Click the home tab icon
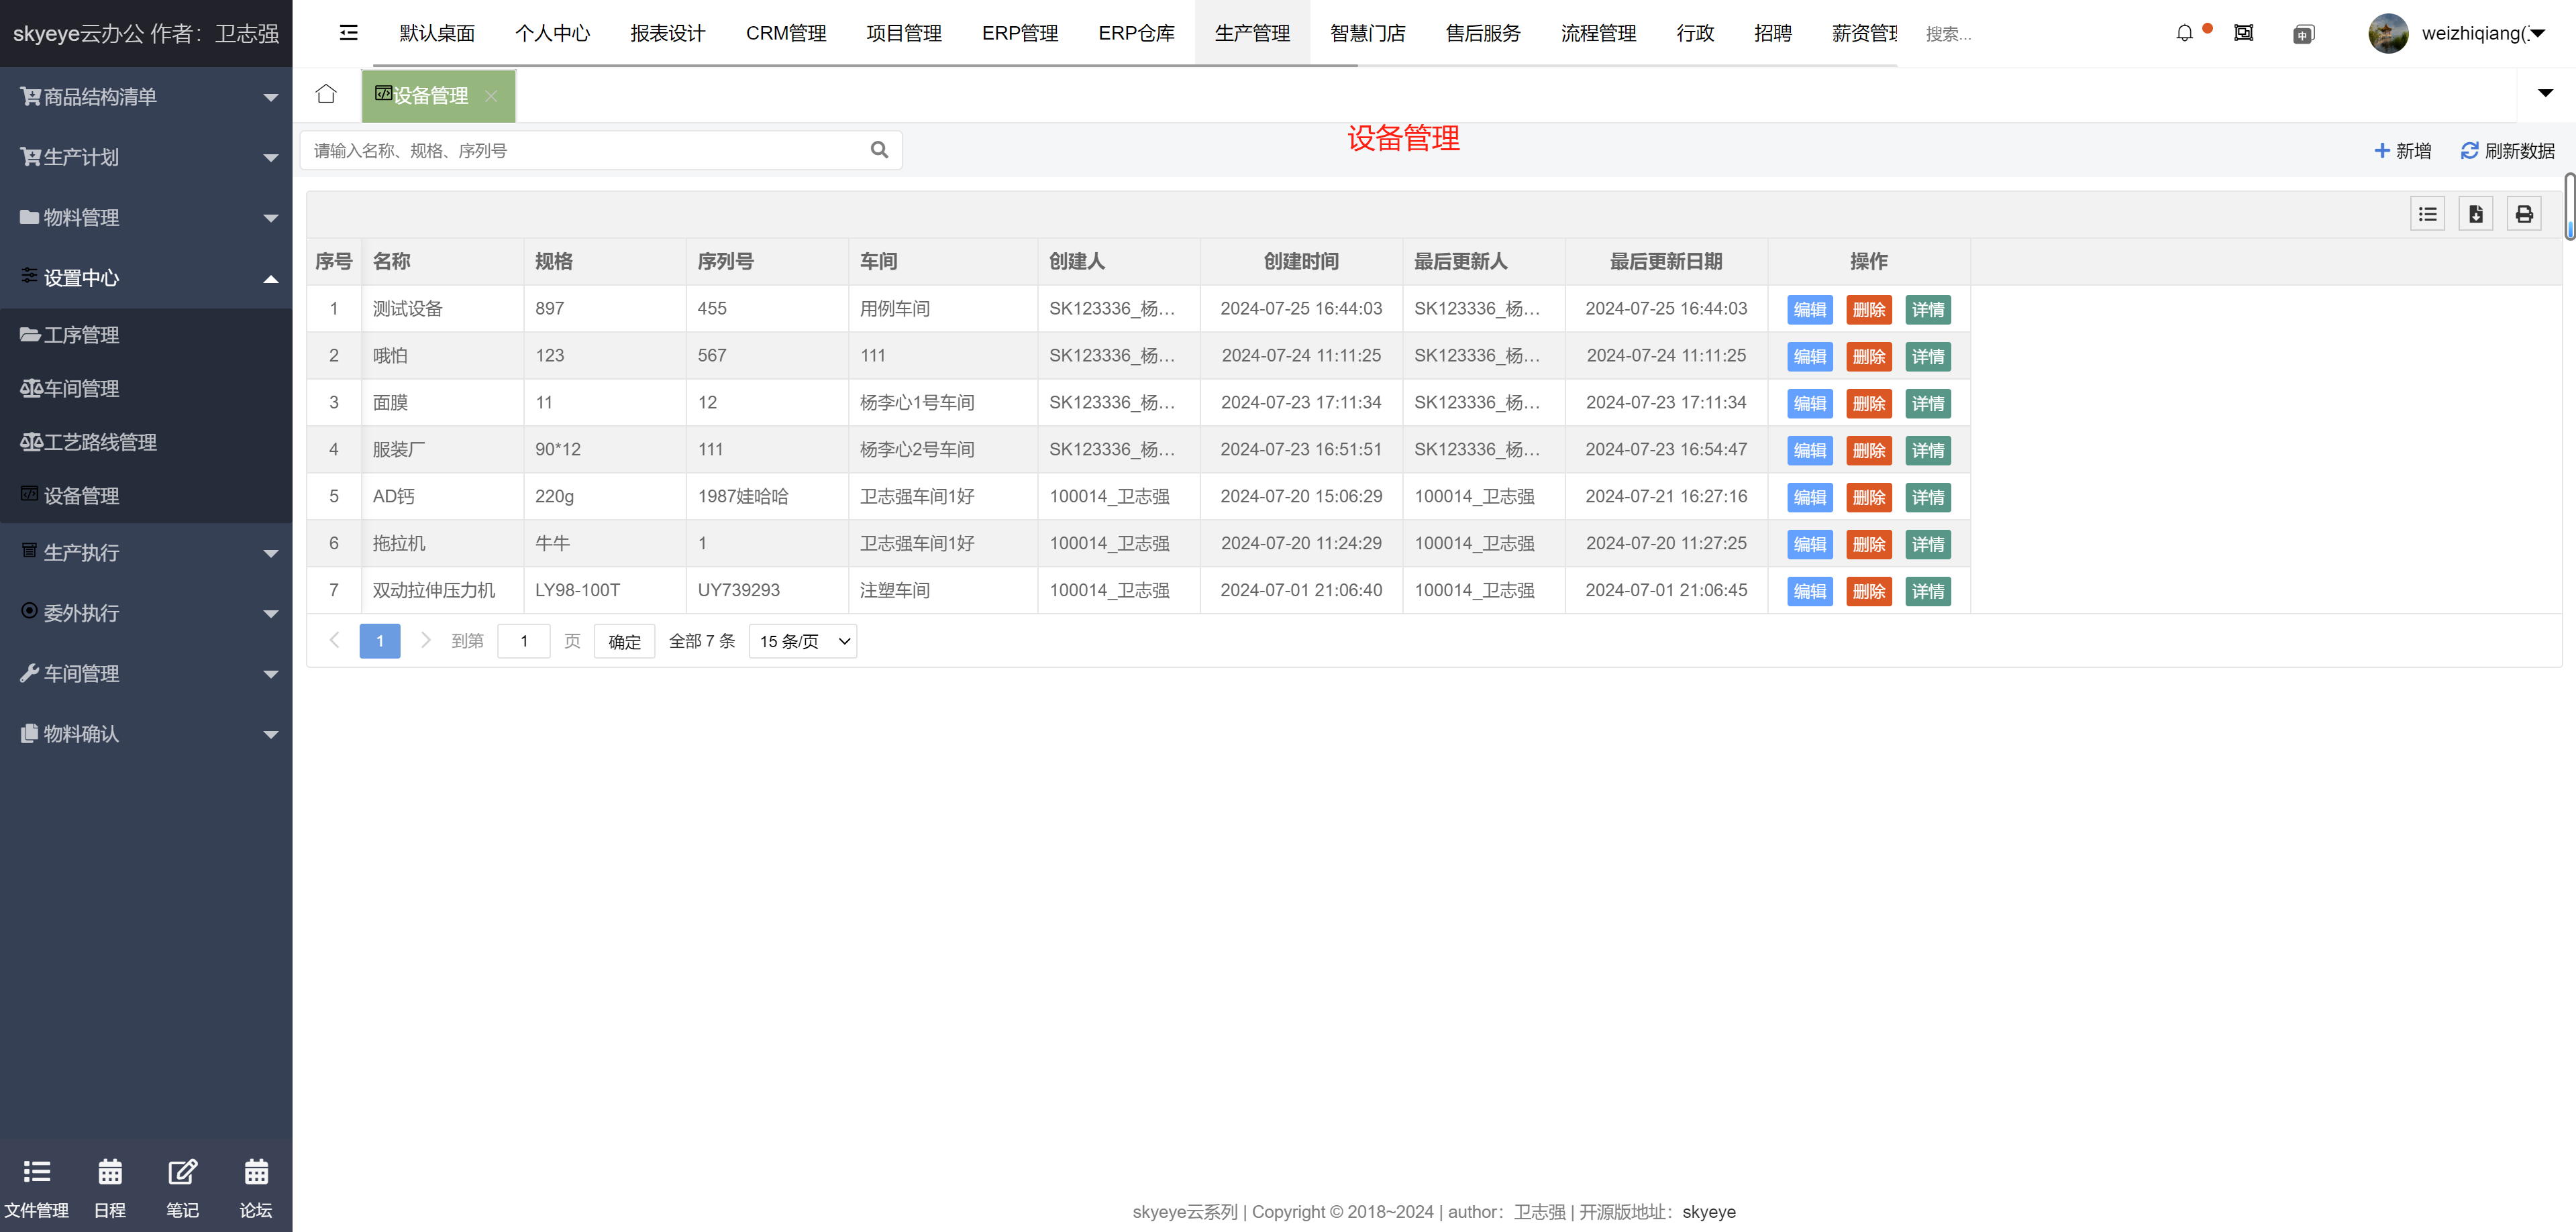2576x1232 pixels. pyautogui.click(x=326, y=94)
